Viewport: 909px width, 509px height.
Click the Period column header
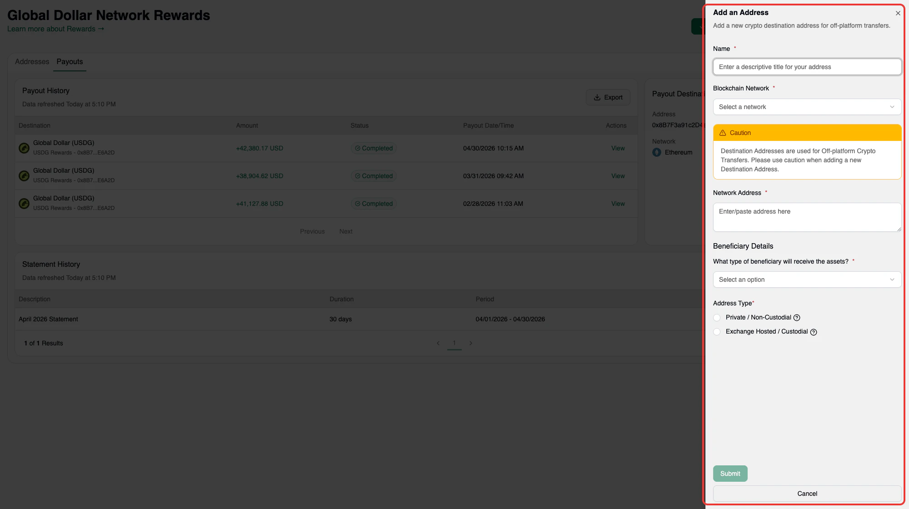484,299
